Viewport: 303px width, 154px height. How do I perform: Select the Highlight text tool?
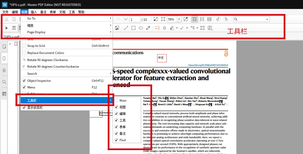point(172,28)
